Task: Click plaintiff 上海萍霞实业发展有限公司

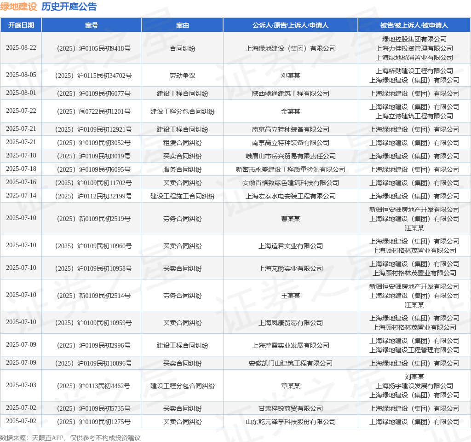Action: point(291,345)
